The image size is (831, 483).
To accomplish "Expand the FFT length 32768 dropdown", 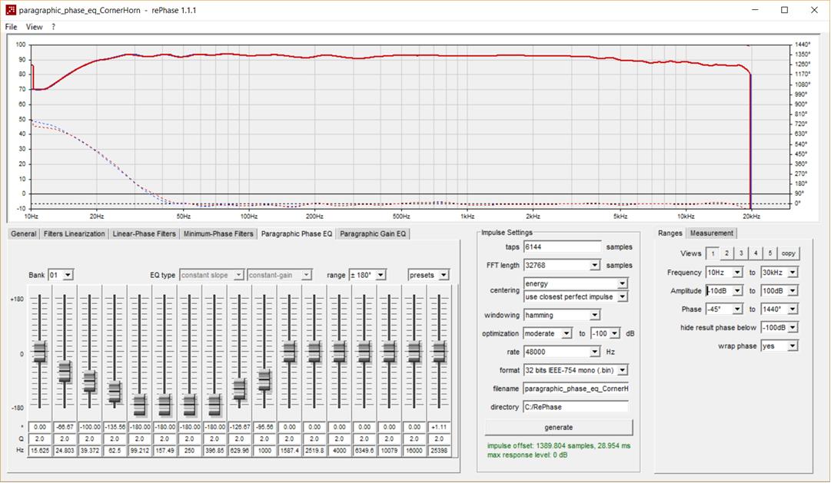I will [595, 265].
